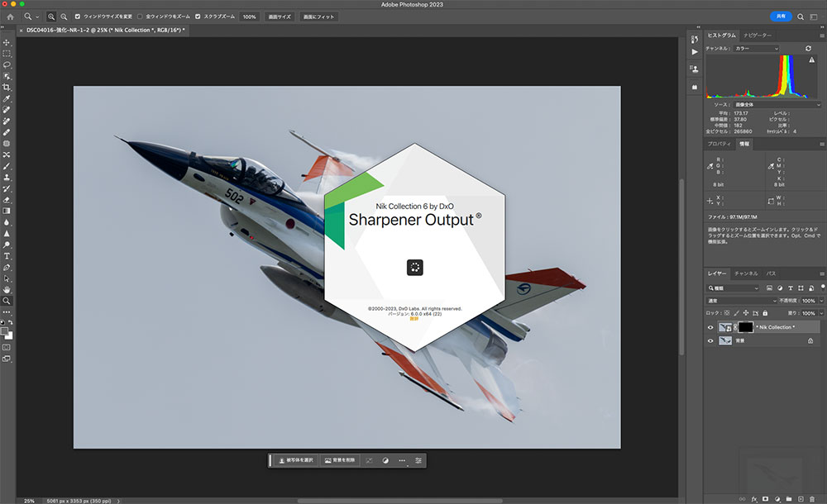The image size is (827, 504).
Task: Expand the 不透明度 opacity dropdown arrow
Action: pyautogui.click(x=821, y=301)
